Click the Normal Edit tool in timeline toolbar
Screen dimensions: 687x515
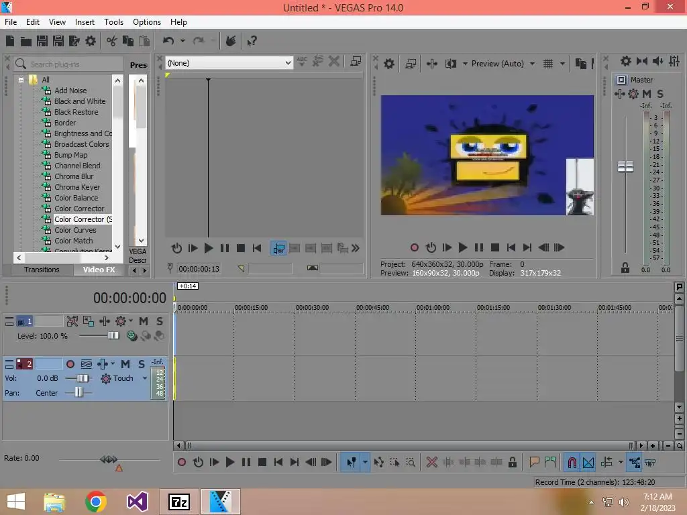(351, 462)
